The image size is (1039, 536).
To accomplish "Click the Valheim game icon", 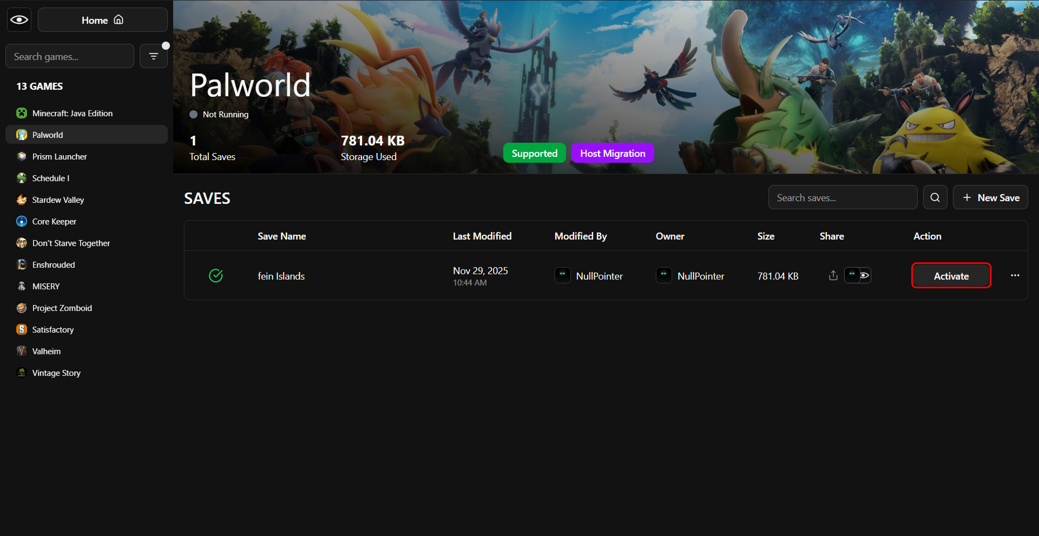I will [22, 351].
